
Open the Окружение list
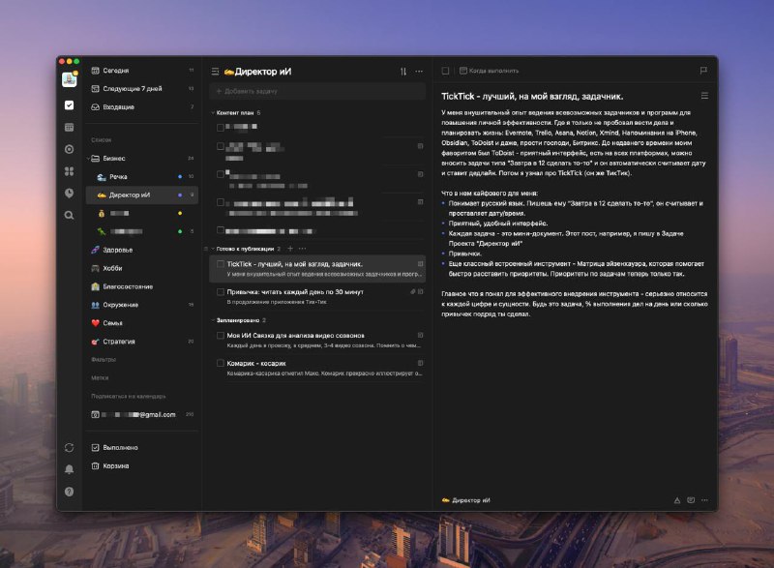click(142, 305)
